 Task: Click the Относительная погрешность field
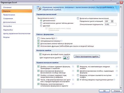pyautogui.click(x=111, y=24)
